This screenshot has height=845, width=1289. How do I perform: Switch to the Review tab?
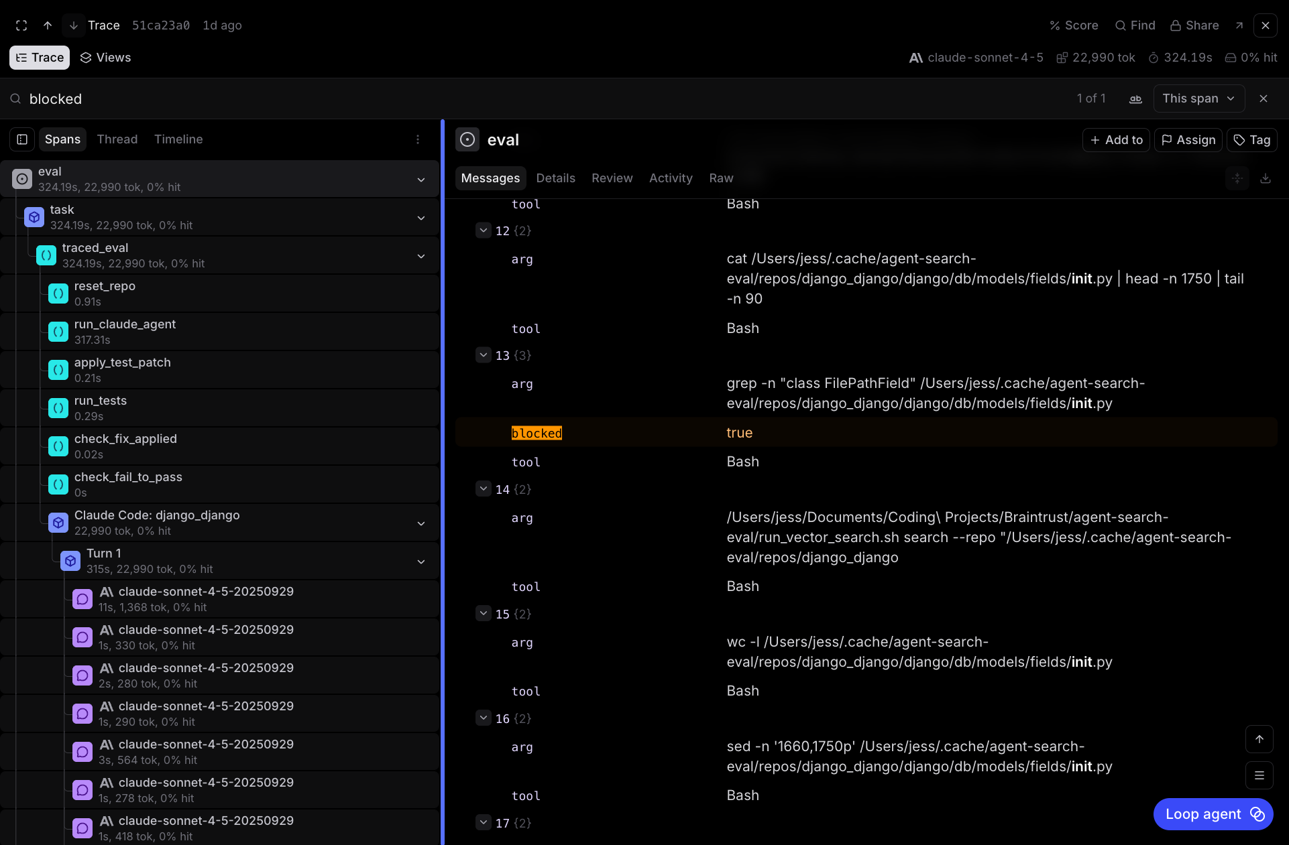tap(612, 178)
